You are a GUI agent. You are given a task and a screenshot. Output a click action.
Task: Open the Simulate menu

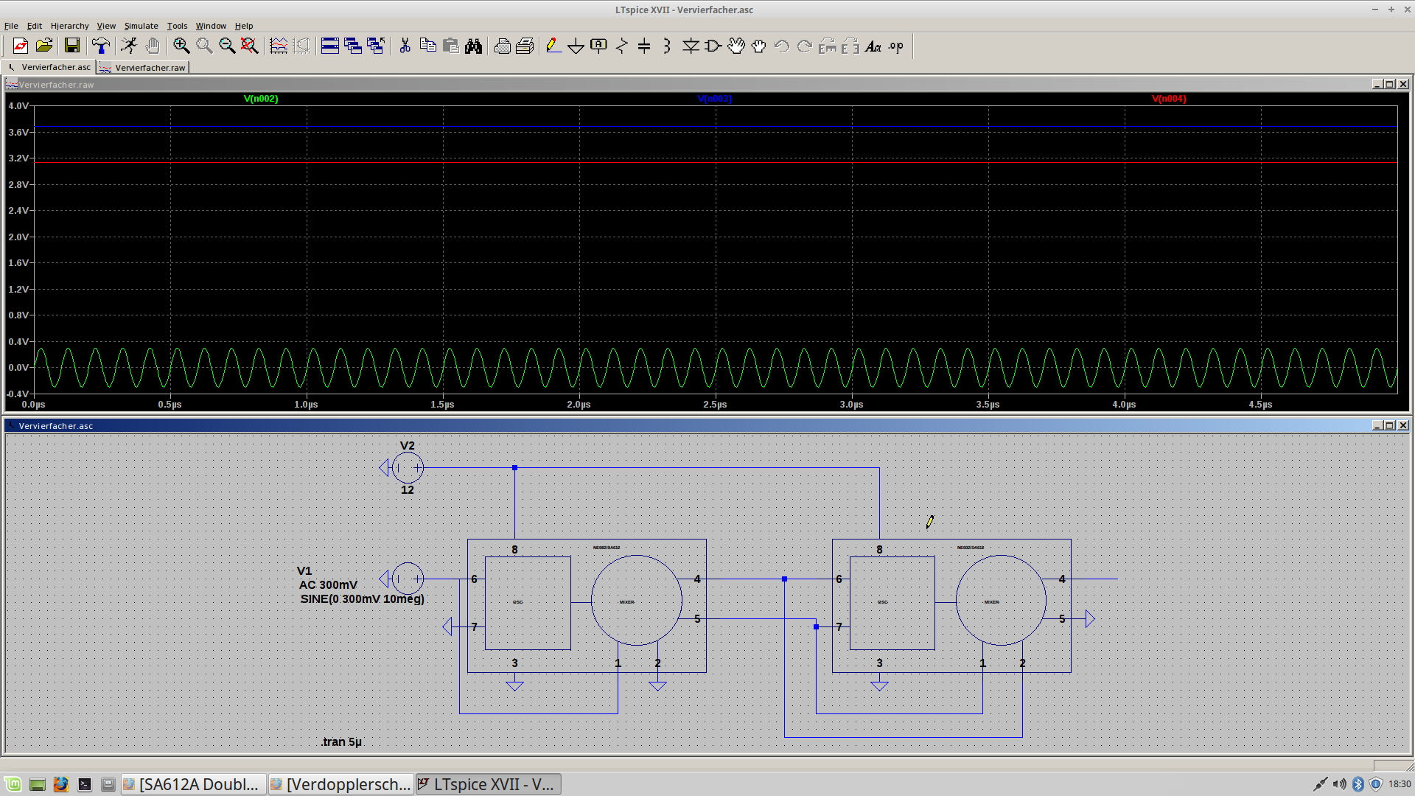[141, 26]
